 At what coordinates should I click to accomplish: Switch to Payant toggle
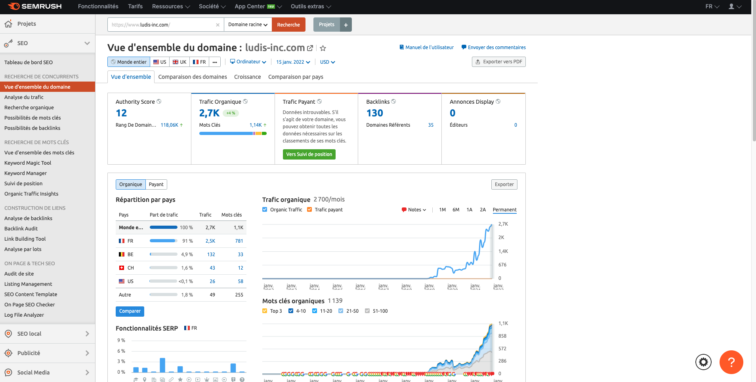point(156,184)
